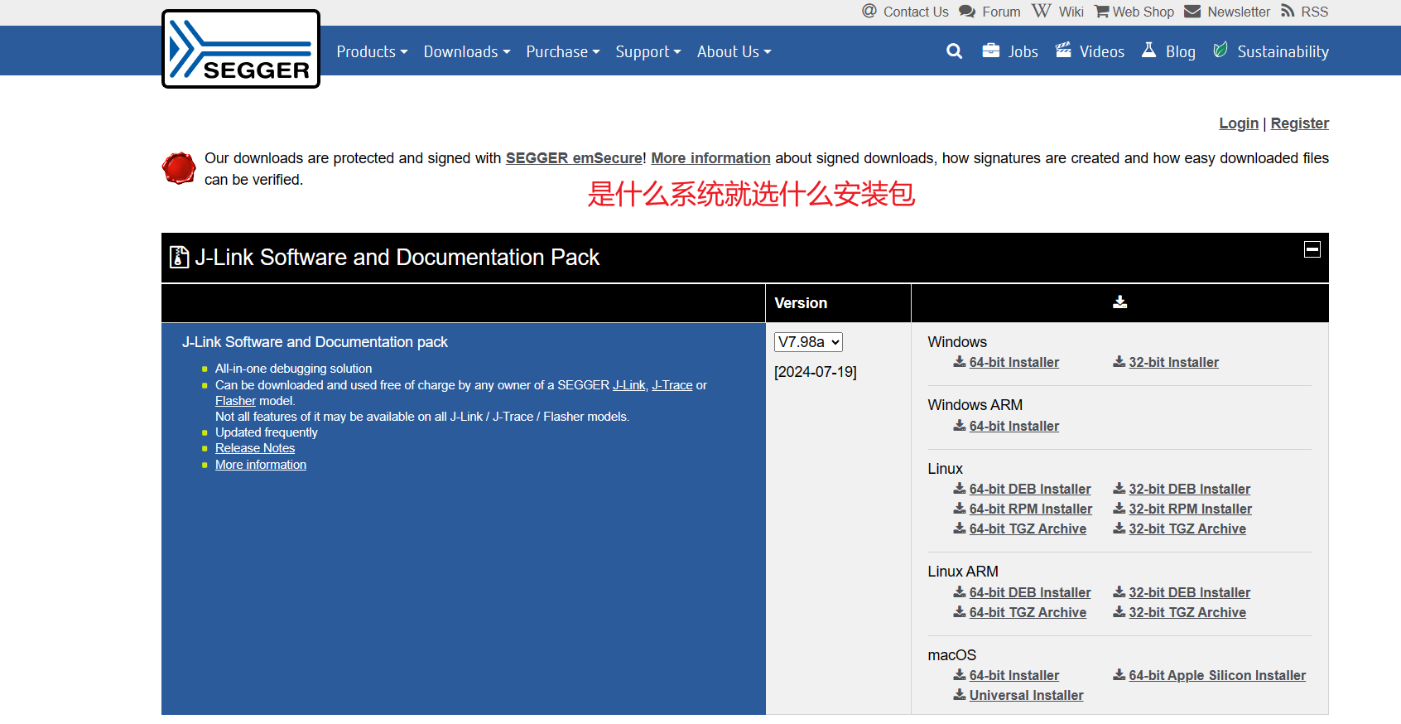Click the Flasher link in the description

click(x=235, y=401)
